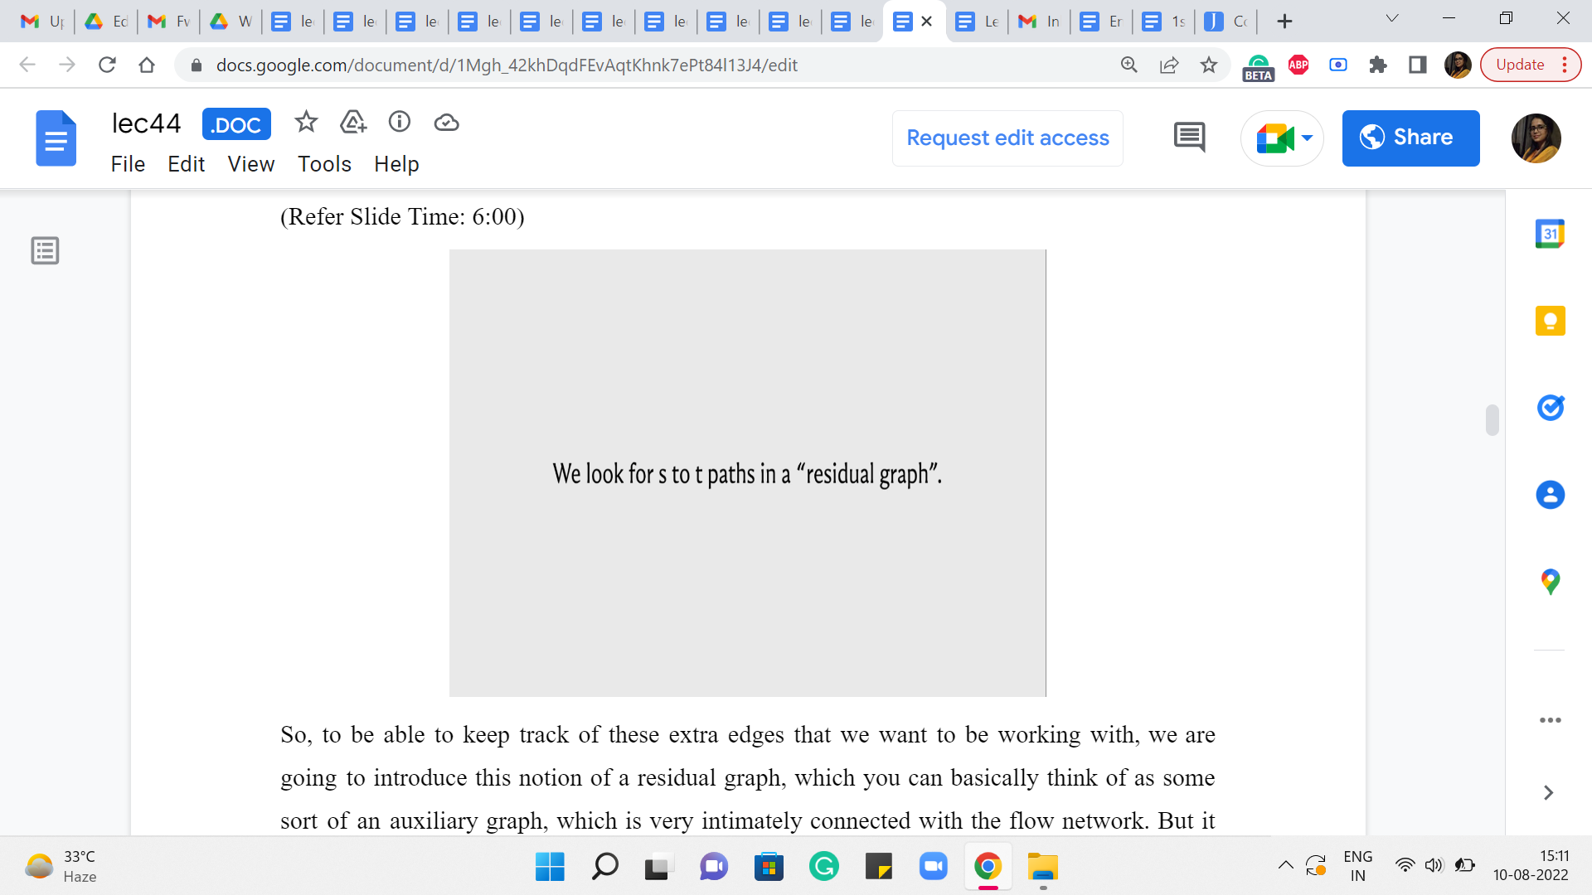Expand the Google Meet call dropdown
Viewport: 1592px width, 895px height.
[x=1308, y=138]
